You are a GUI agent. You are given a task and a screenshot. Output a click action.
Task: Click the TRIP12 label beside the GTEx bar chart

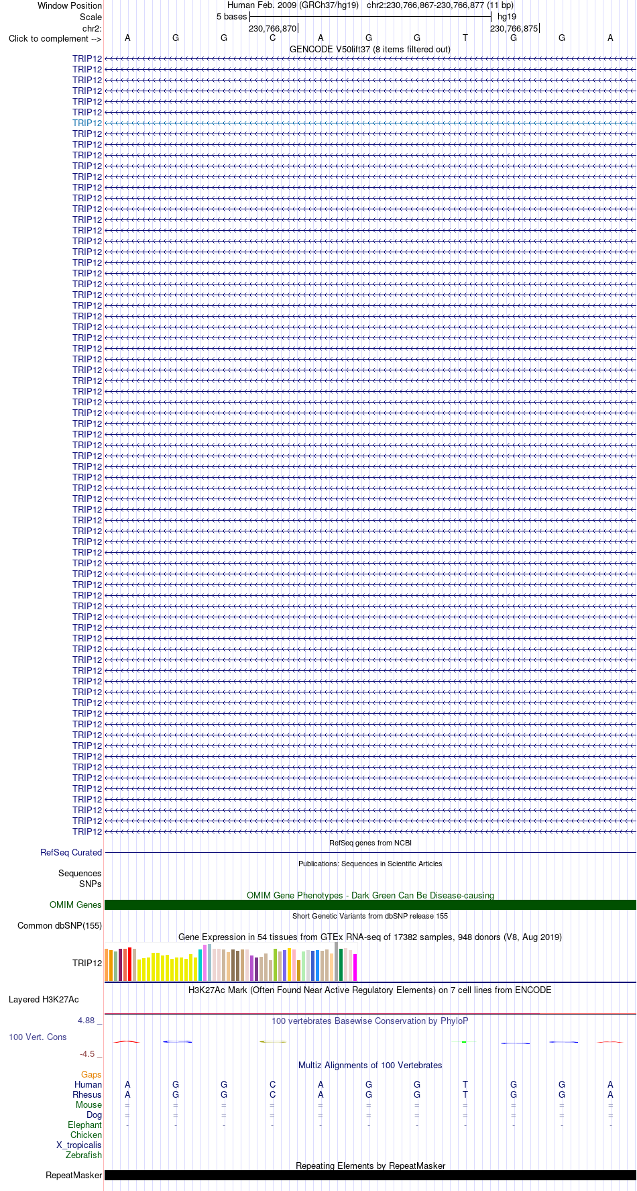87,964
